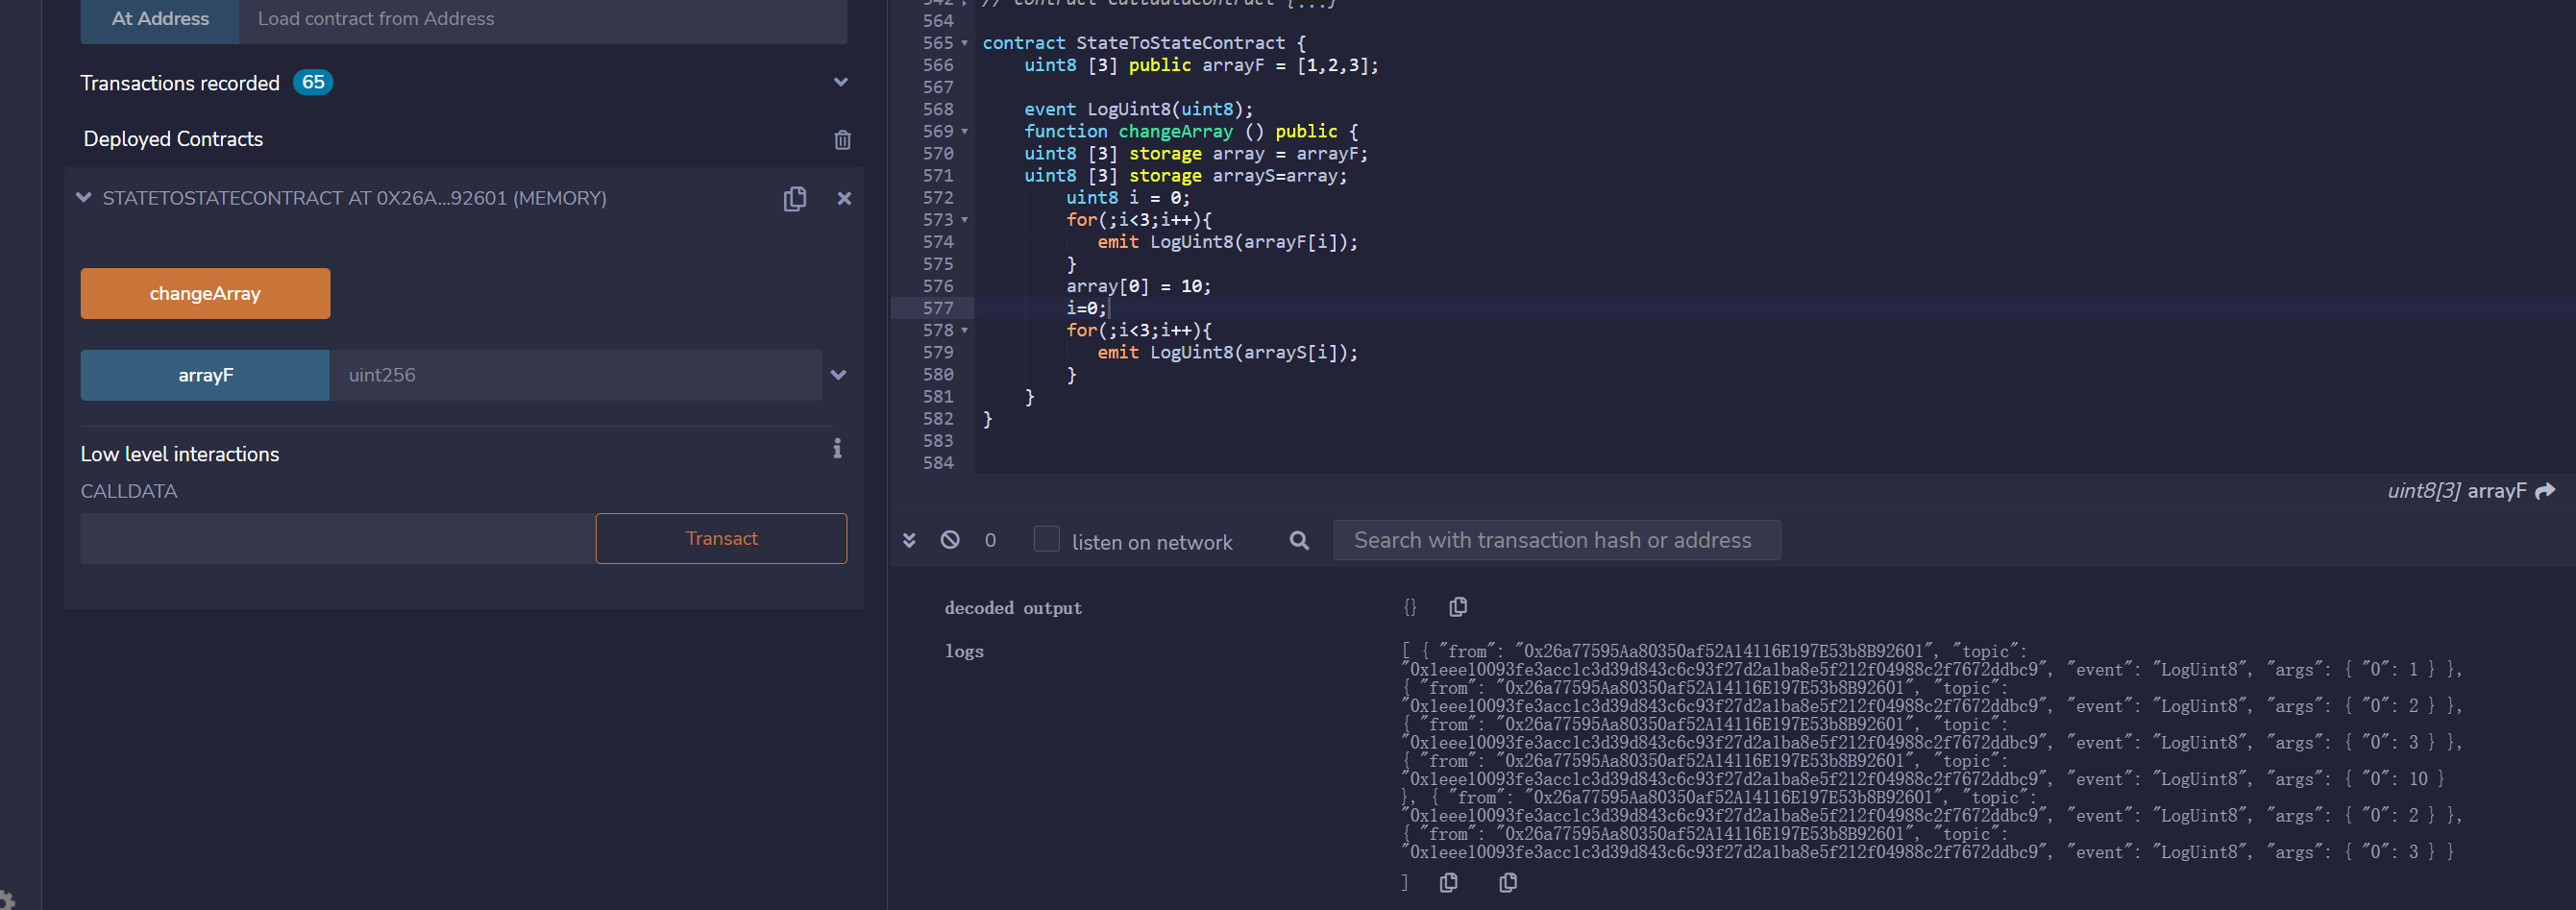Image resolution: width=2576 pixels, height=910 pixels.
Task: Remove the STATETOSTATECONTRACT instance with X
Action: click(x=844, y=199)
